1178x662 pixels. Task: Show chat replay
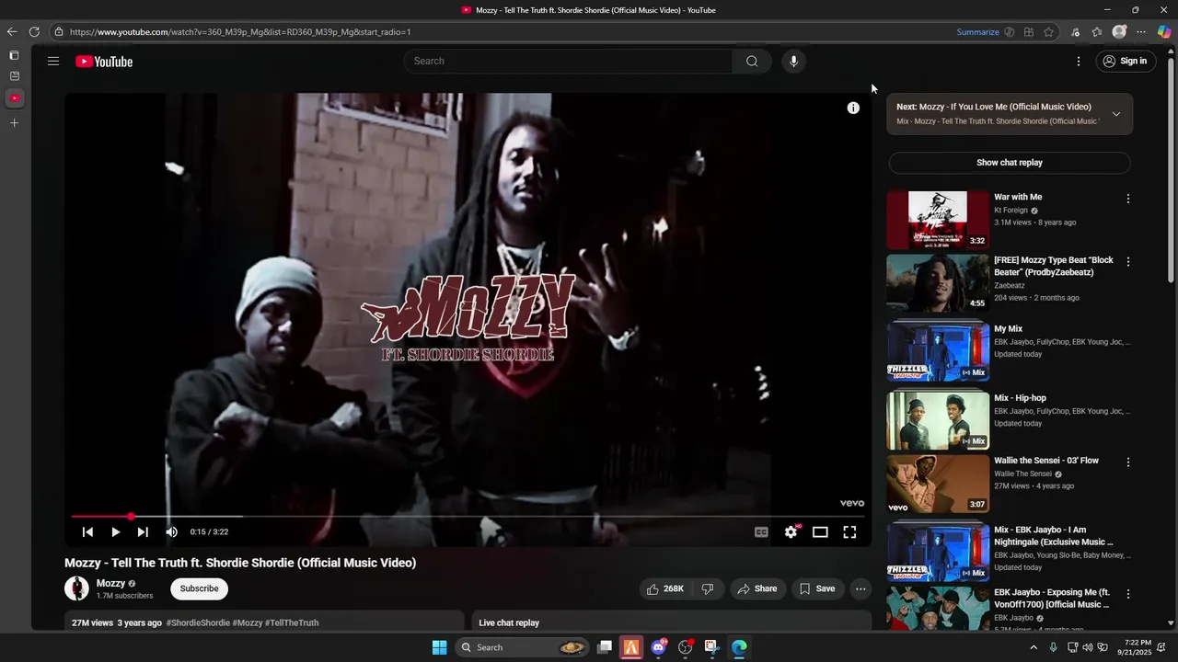pyautogui.click(x=1010, y=163)
